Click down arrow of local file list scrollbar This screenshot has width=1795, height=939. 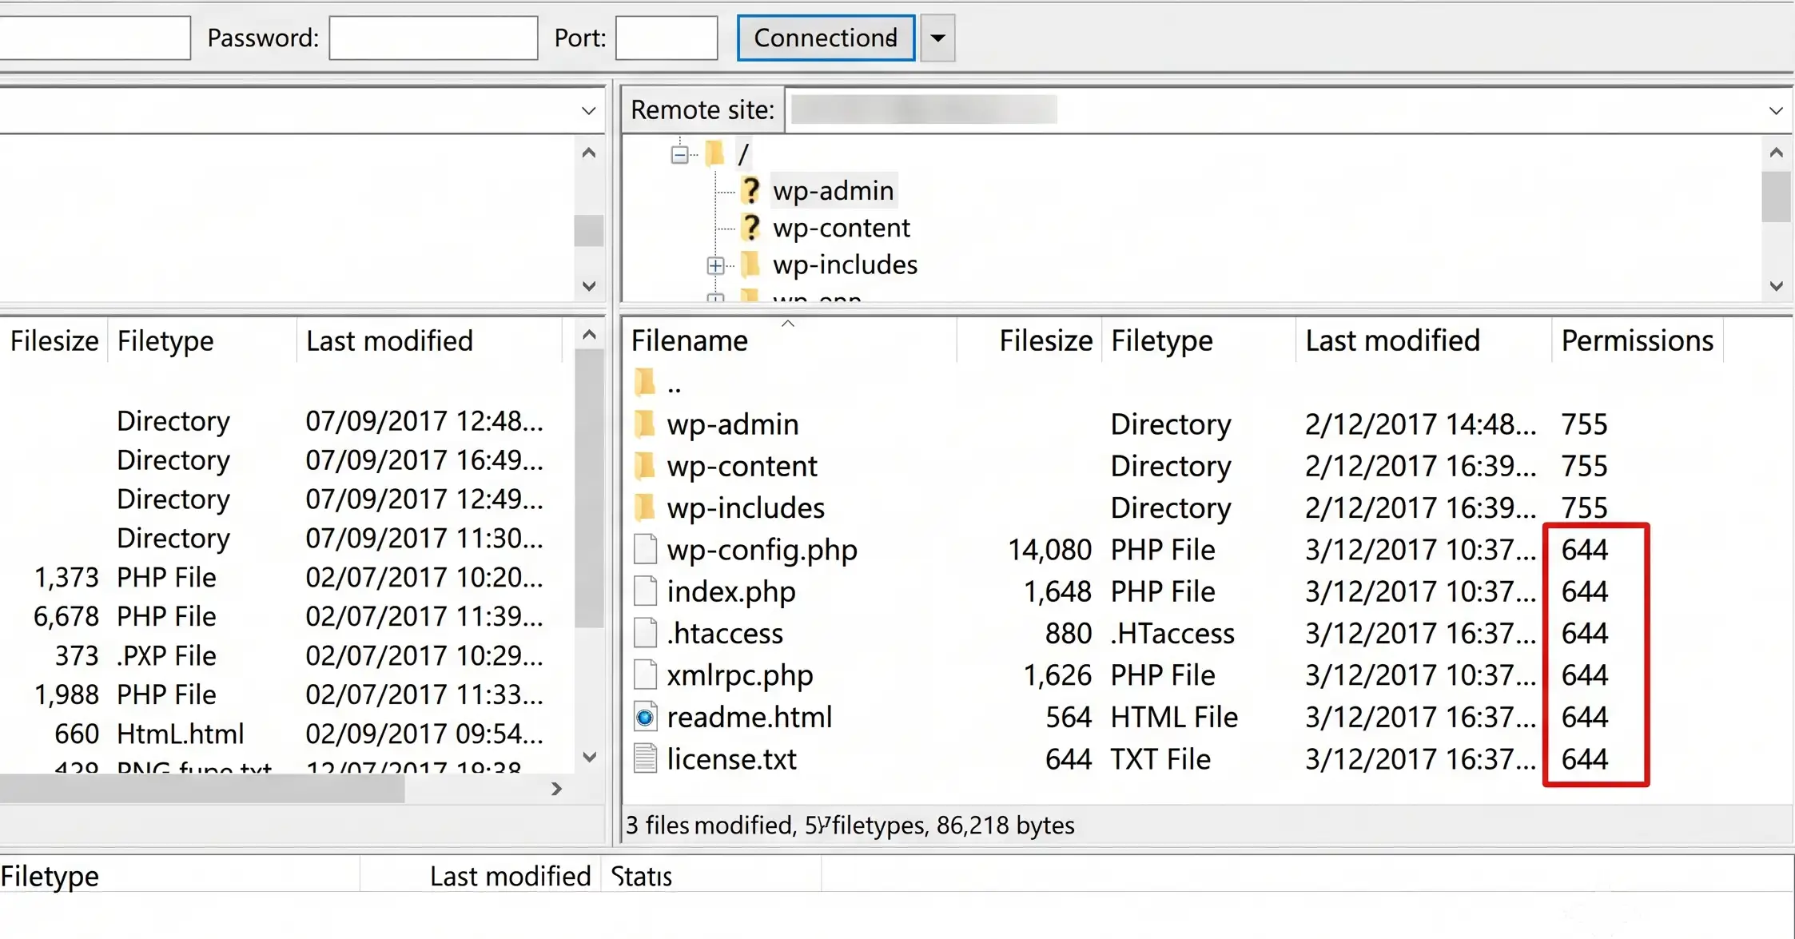tap(589, 756)
